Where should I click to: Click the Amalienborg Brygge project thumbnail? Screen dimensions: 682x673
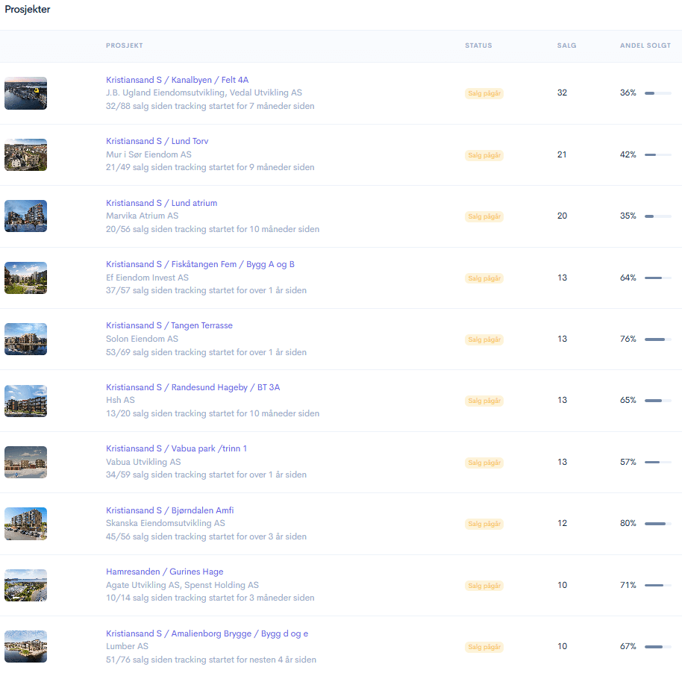tap(25, 647)
